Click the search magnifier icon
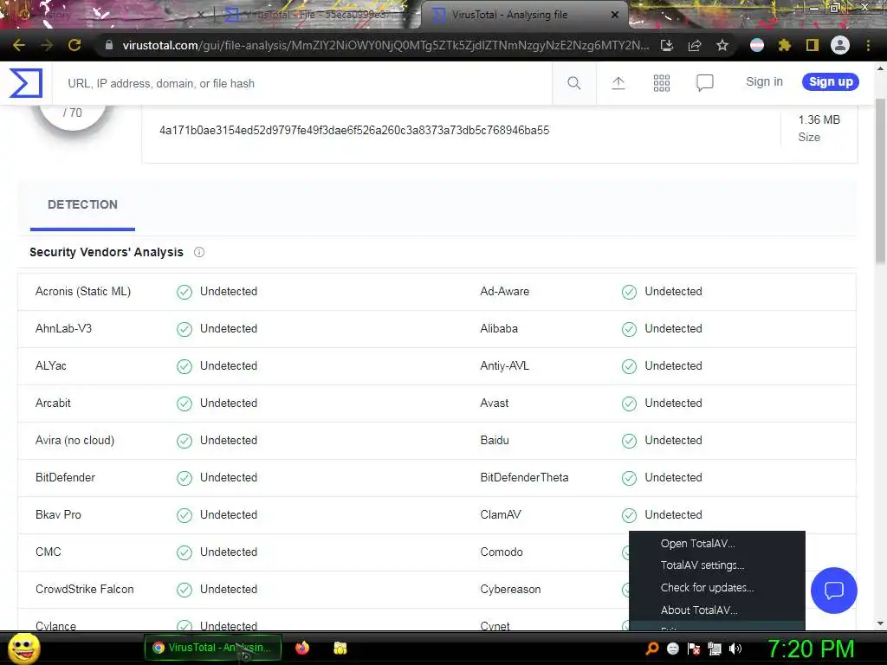 tap(573, 83)
